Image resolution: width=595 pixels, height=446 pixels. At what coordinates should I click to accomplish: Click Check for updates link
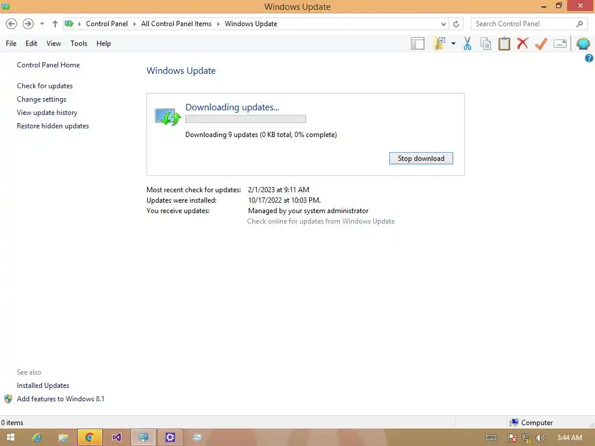pyautogui.click(x=45, y=86)
